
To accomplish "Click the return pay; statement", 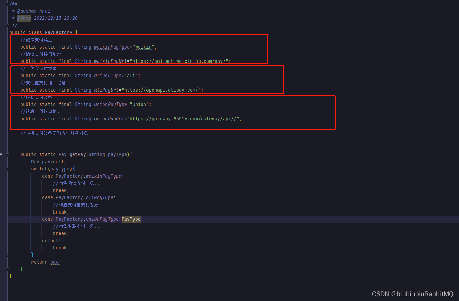I will (46, 262).
